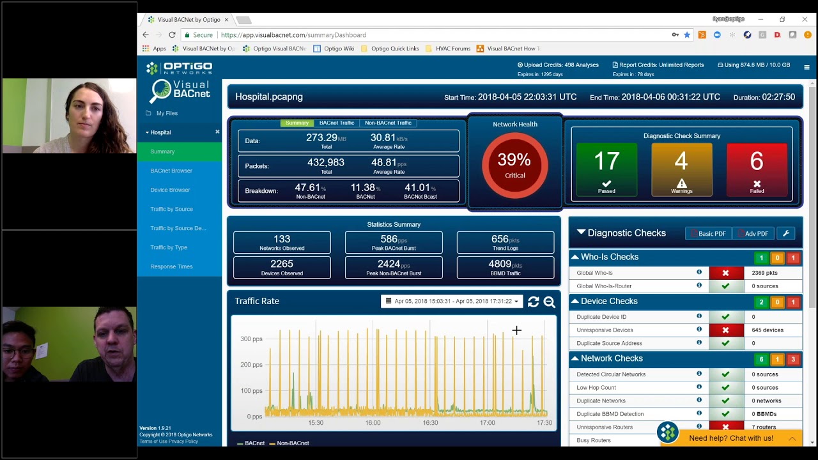This screenshot has width=818, height=460.
Task: Click the zoom out magnifier in Traffic Rate
Action: 549,302
